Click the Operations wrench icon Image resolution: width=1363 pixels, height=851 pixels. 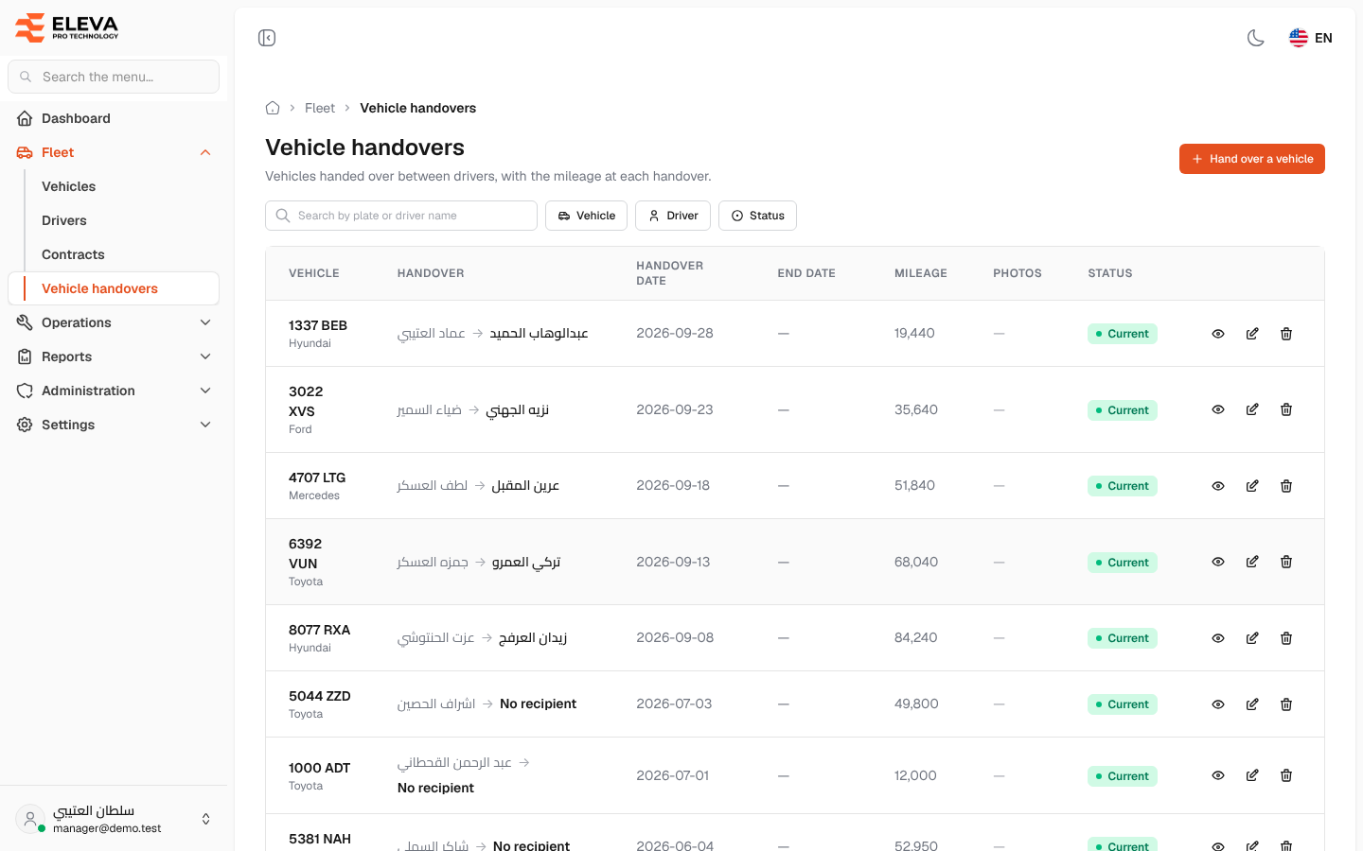coord(25,322)
